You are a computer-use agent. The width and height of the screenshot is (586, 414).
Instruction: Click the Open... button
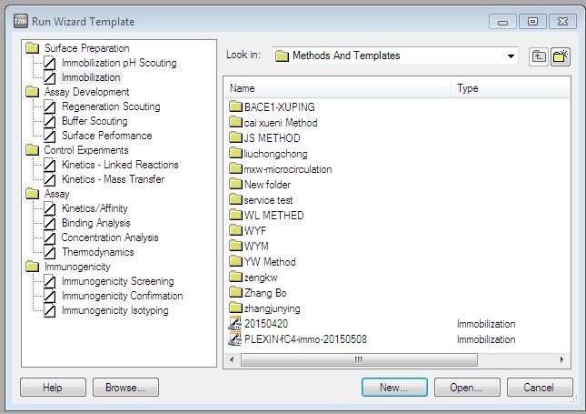(465, 388)
